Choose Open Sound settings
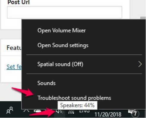The image size is (146, 118). pyautogui.click(x=63, y=45)
